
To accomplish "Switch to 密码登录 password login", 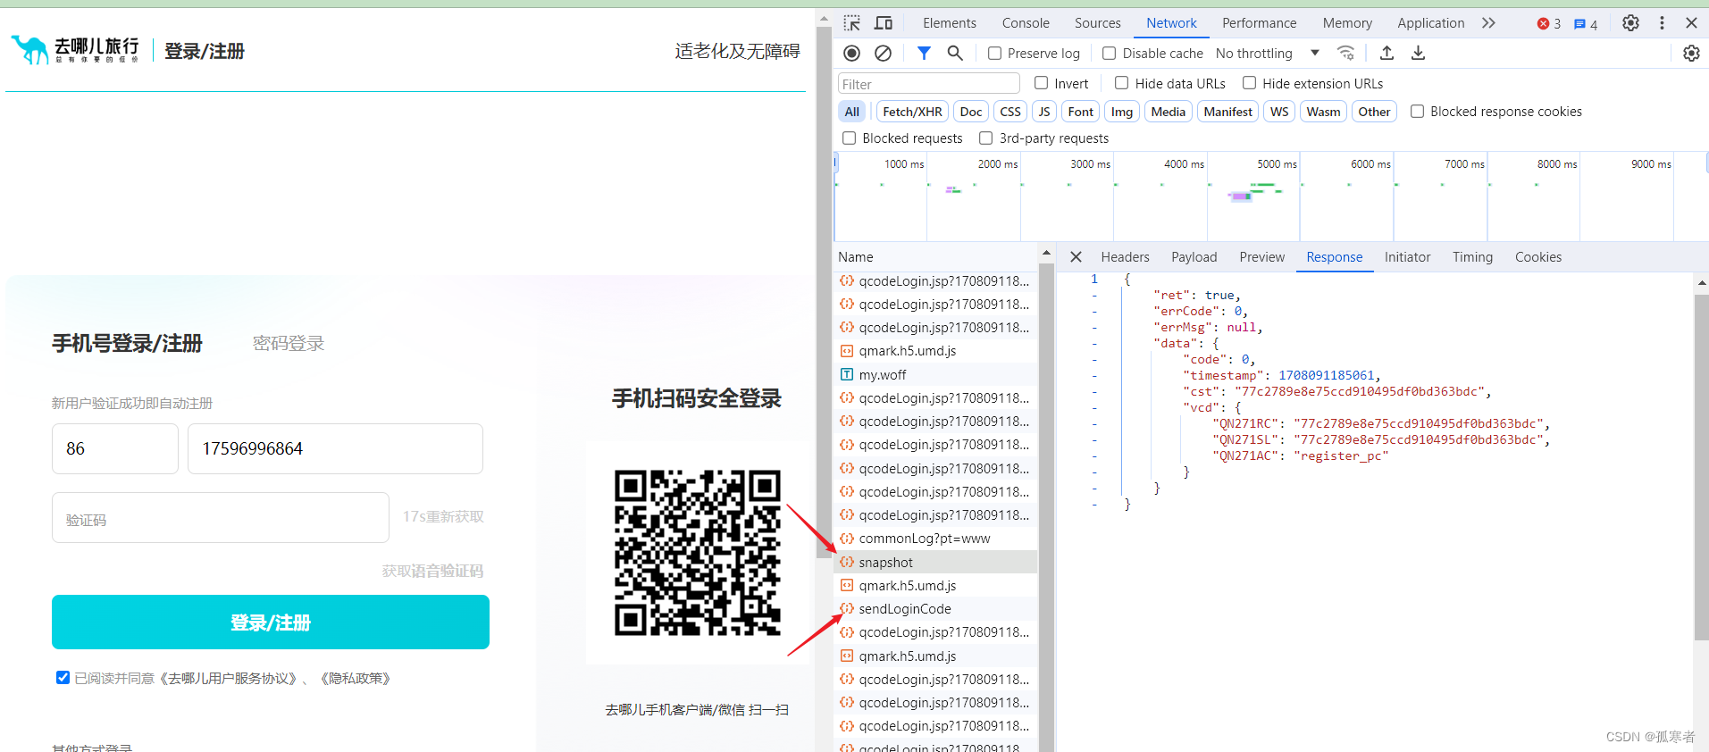I will click(x=289, y=344).
